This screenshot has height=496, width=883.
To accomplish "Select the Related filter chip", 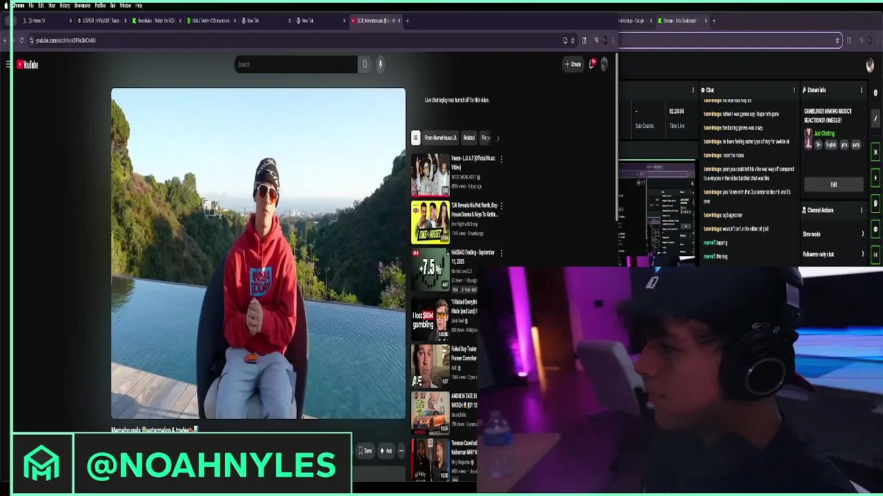I will pyautogui.click(x=469, y=138).
